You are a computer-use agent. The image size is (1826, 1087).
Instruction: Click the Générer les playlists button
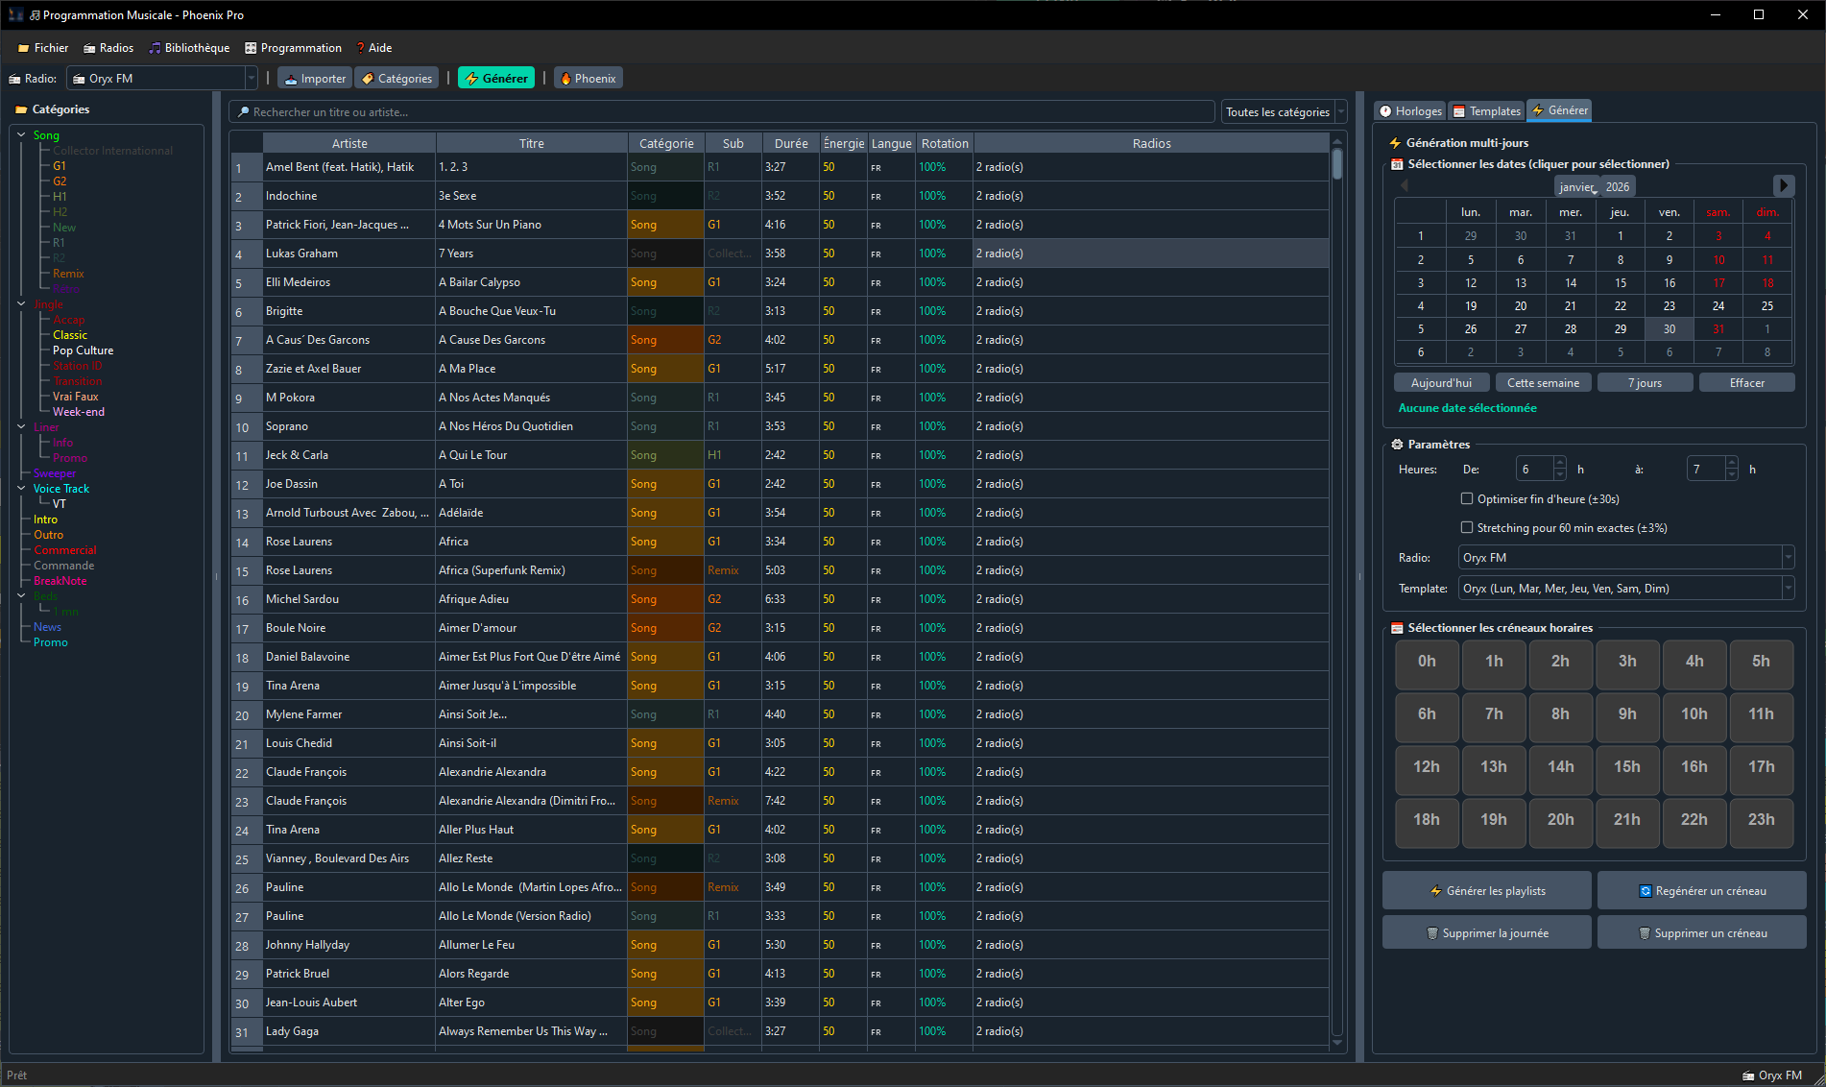coord(1486,891)
